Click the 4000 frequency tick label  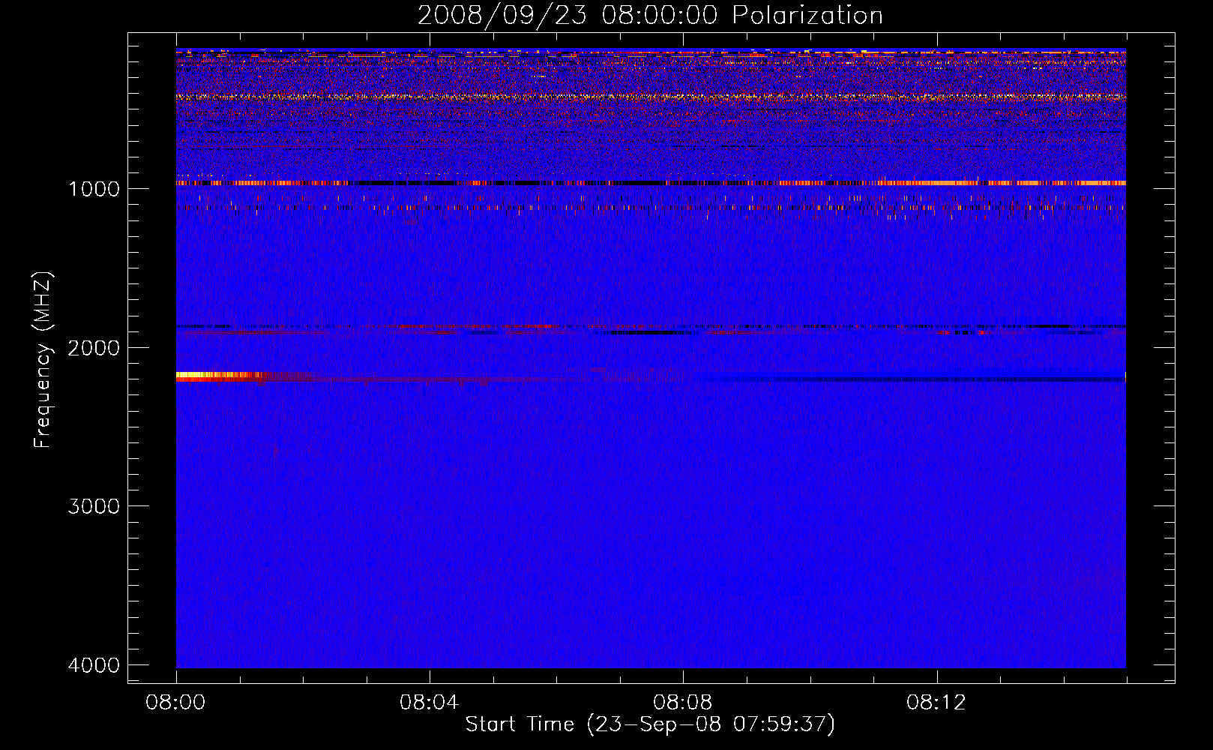[x=94, y=665]
